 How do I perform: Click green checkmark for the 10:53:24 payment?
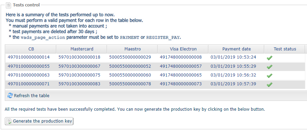tap(270, 58)
